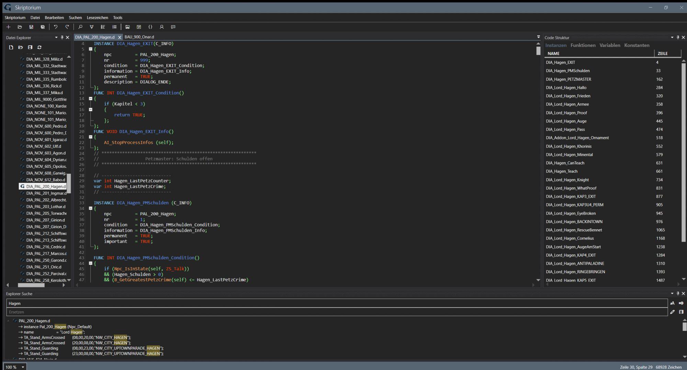
Task: Undo the last edit via the toolbar
Action: pos(56,27)
